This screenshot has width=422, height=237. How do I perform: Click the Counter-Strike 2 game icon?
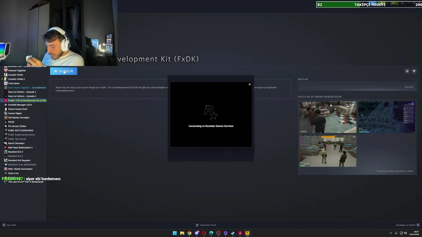pos(6,79)
